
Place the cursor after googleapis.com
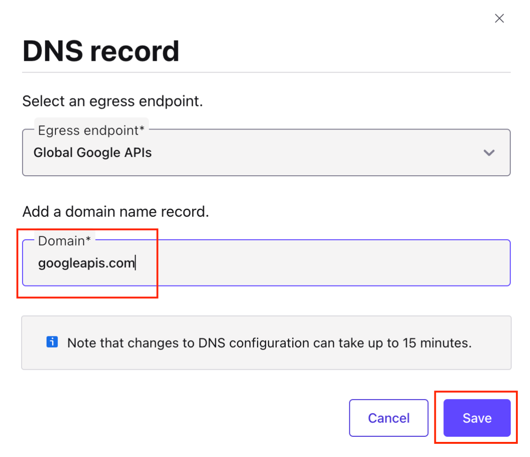click(x=137, y=263)
